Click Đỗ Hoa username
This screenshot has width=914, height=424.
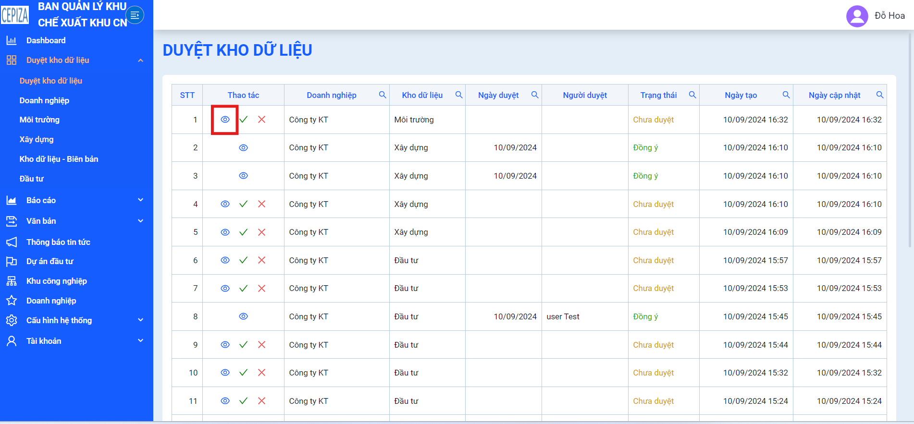point(889,16)
